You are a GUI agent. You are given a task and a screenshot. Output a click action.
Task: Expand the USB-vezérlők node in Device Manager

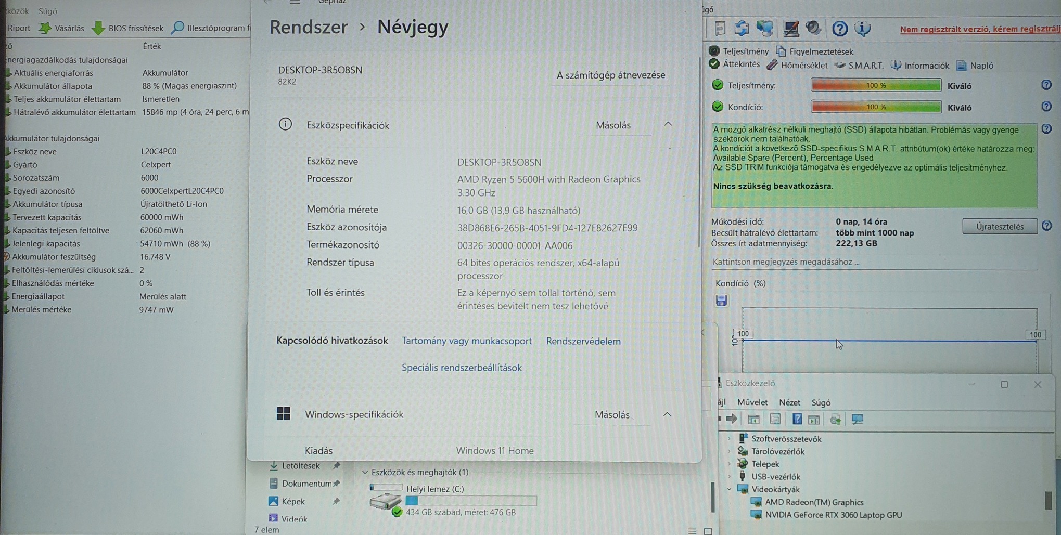(x=729, y=476)
